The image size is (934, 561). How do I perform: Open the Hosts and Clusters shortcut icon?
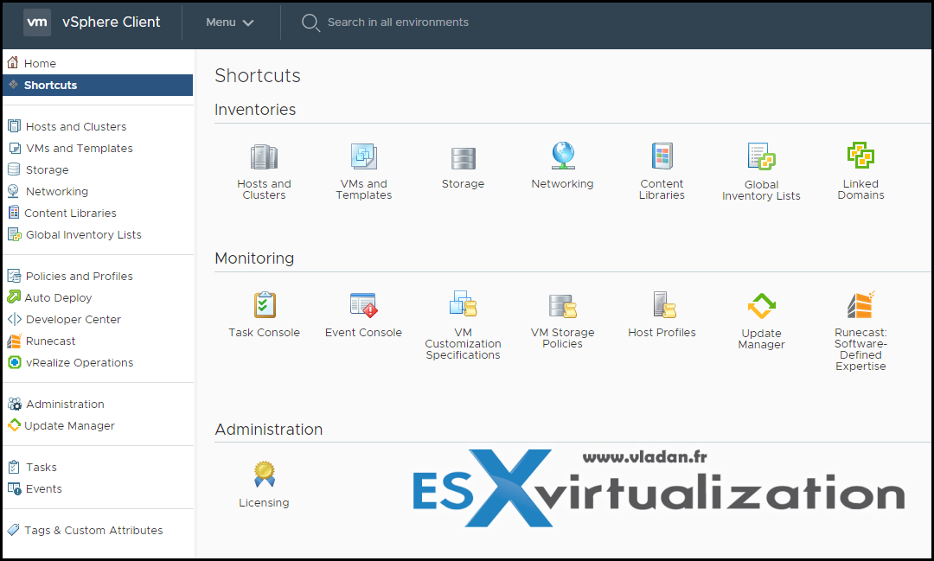(264, 157)
